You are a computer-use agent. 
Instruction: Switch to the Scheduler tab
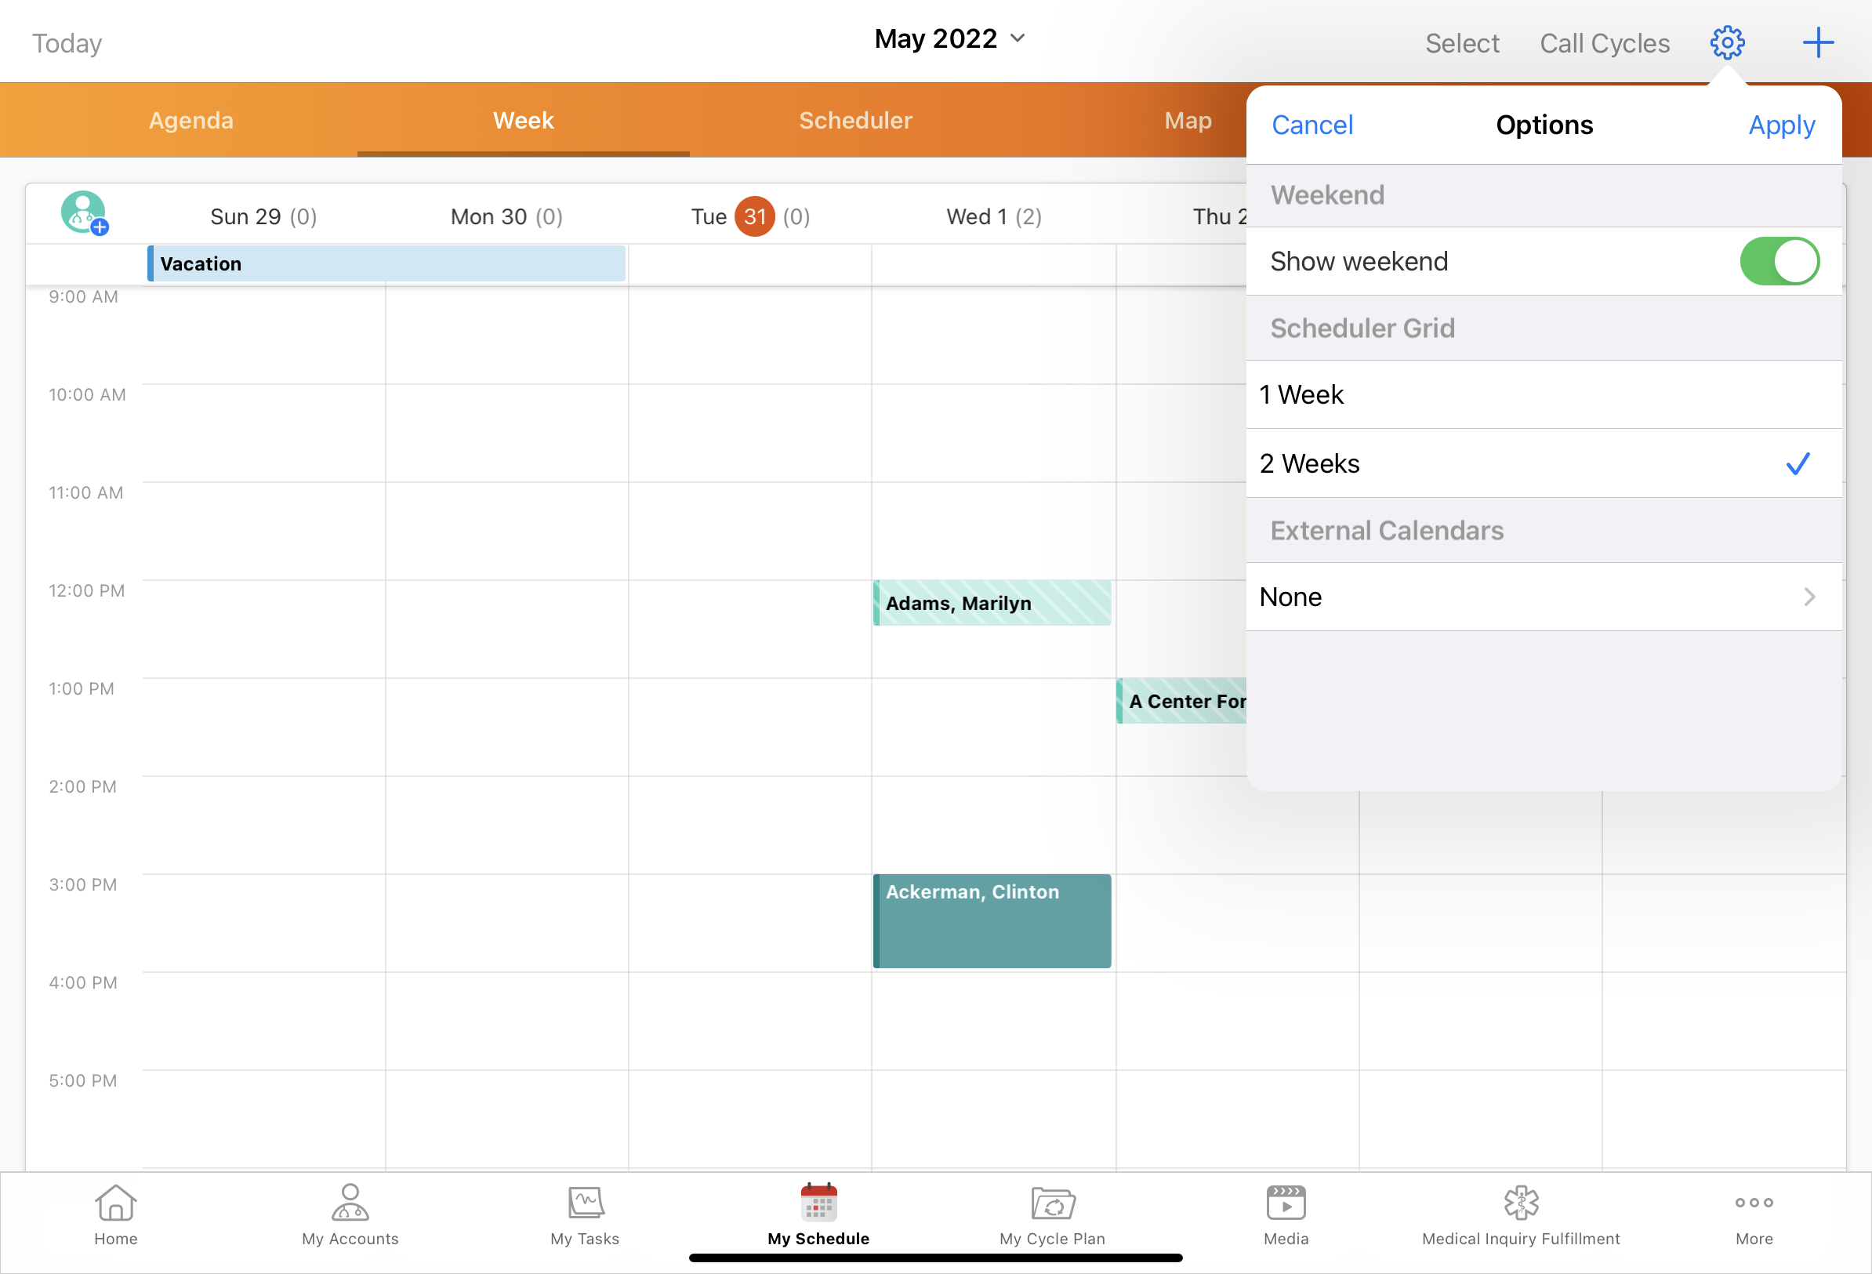855,121
